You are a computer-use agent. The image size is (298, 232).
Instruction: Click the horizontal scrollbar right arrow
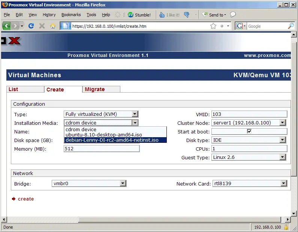tap(288, 220)
